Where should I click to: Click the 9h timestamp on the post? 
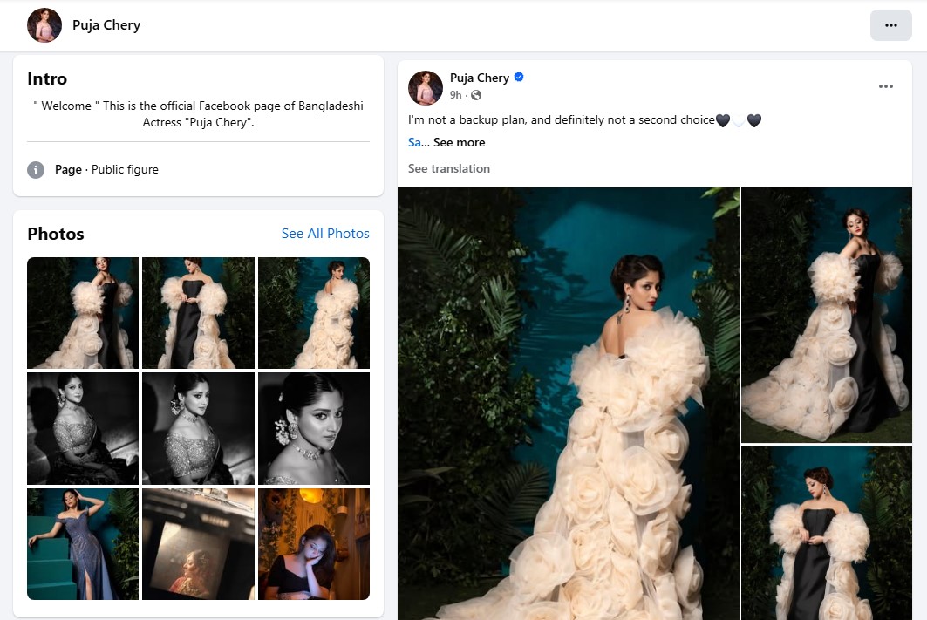[x=455, y=95]
